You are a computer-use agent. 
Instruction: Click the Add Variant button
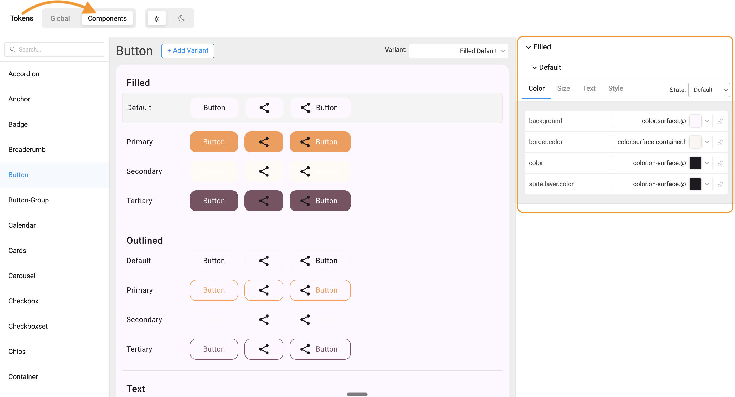click(x=188, y=51)
